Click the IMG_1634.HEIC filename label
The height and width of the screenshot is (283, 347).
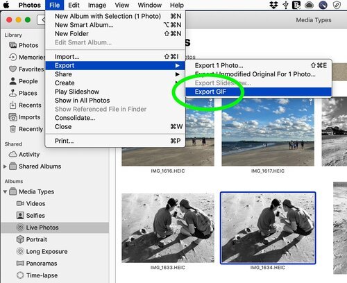coord(268,268)
